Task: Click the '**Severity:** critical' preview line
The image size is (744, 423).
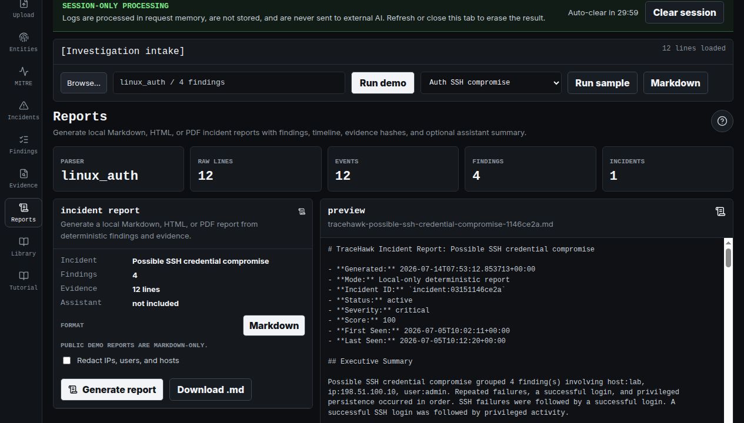Action: (378, 310)
